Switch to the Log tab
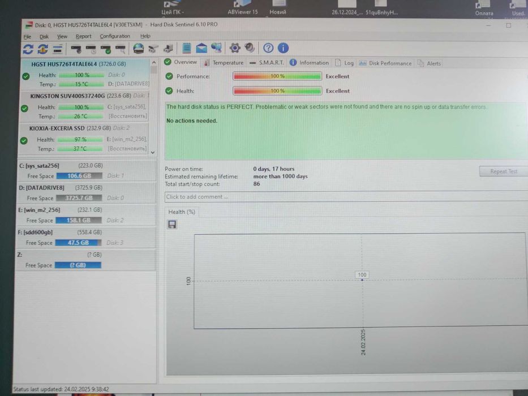This screenshot has width=528, height=396. point(344,63)
